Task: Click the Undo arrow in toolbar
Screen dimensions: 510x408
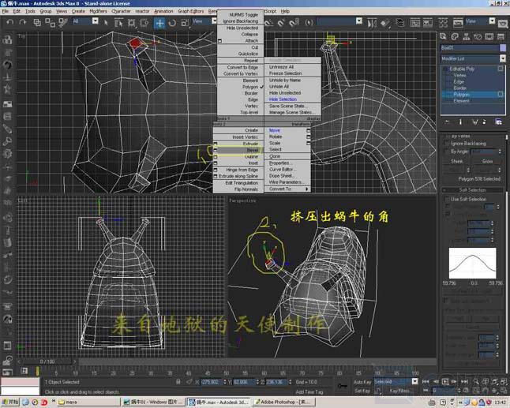Action: tap(10, 22)
